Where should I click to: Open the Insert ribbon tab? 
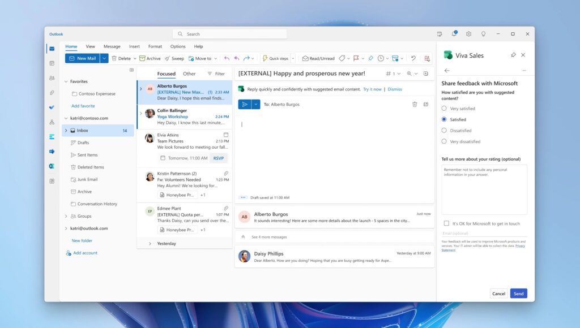pos(134,46)
